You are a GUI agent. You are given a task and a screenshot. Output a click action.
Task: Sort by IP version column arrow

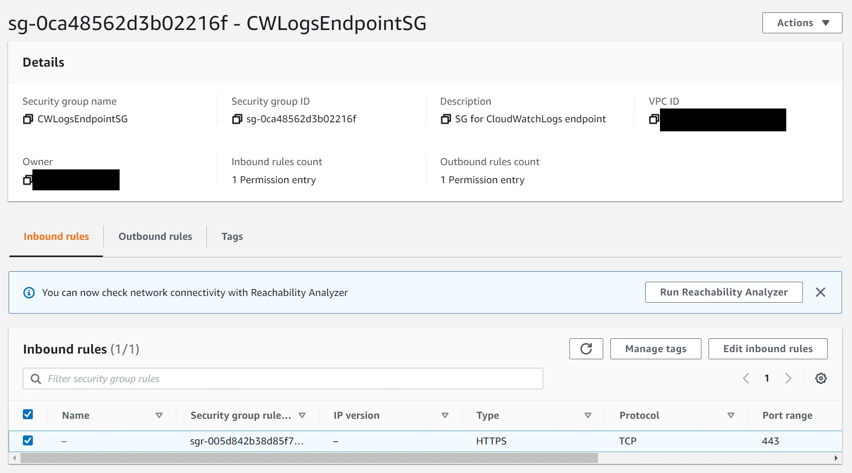point(445,415)
